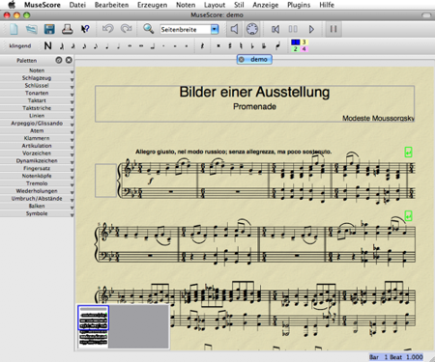Viewport: 435px width, 362px height.
Task: Apply the double sharp accidental icon
Action: (x=218, y=46)
